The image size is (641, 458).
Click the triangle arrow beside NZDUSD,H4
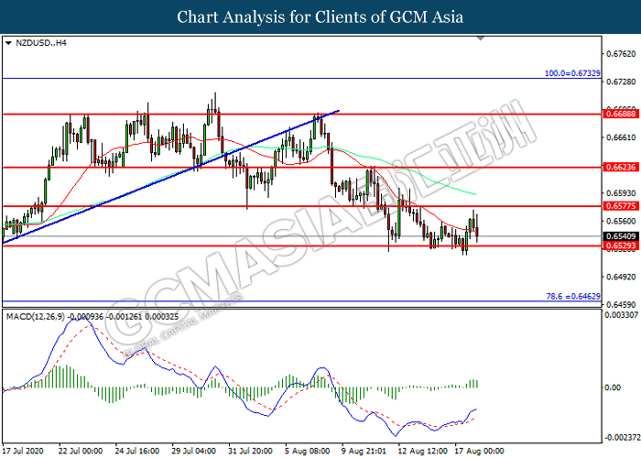coord(8,42)
